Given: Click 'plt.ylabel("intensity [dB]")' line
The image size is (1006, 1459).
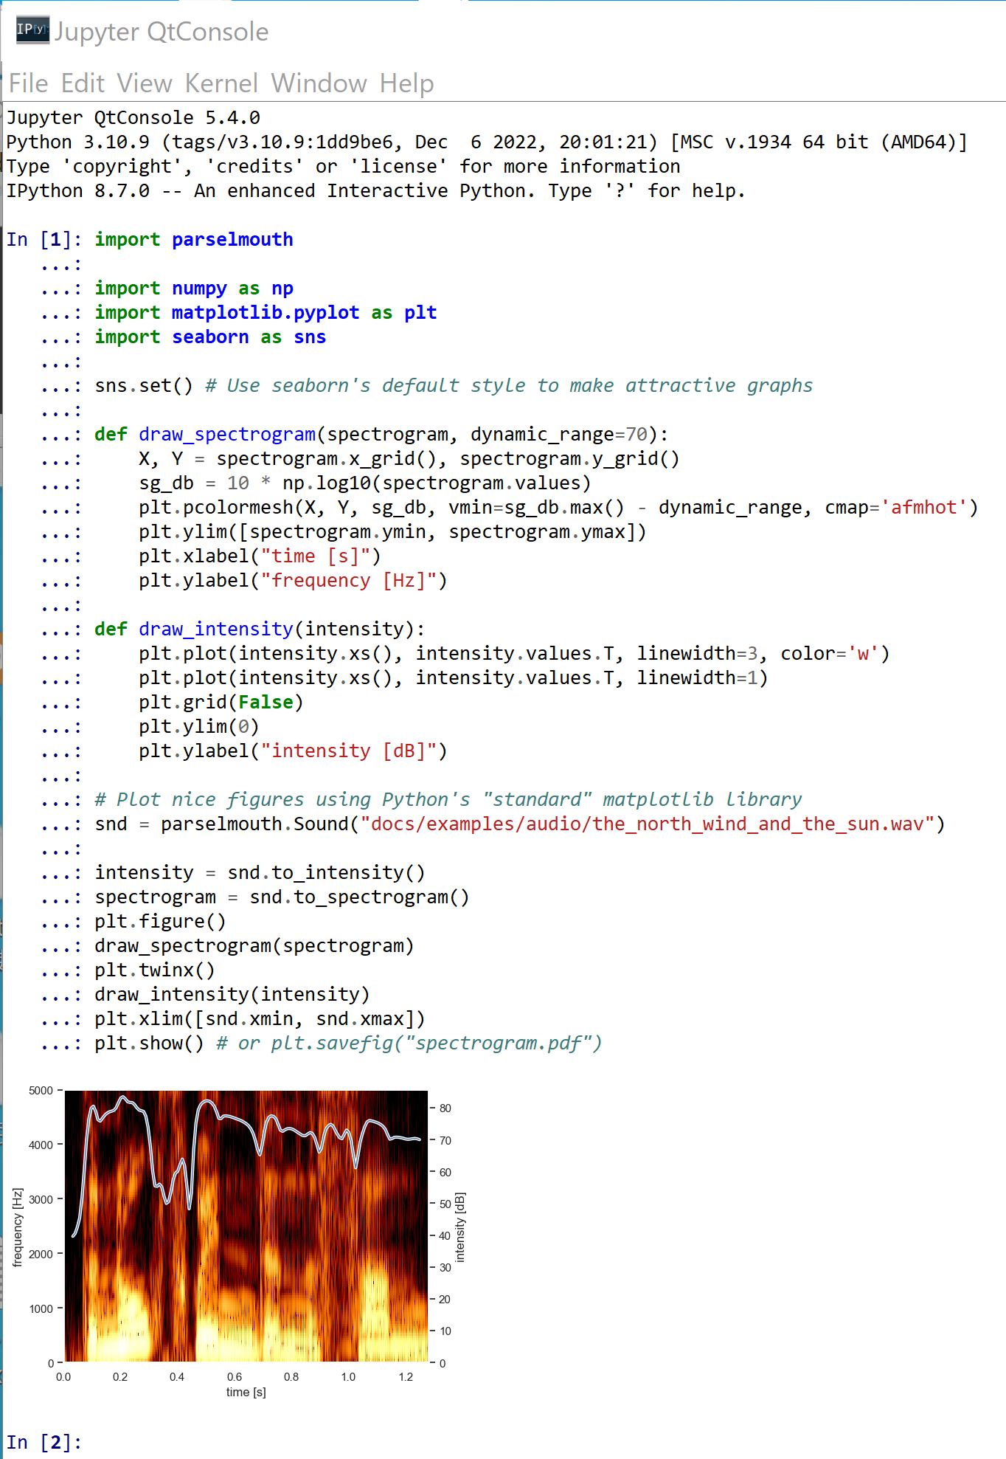Looking at the screenshot, I should [x=293, y=751].
